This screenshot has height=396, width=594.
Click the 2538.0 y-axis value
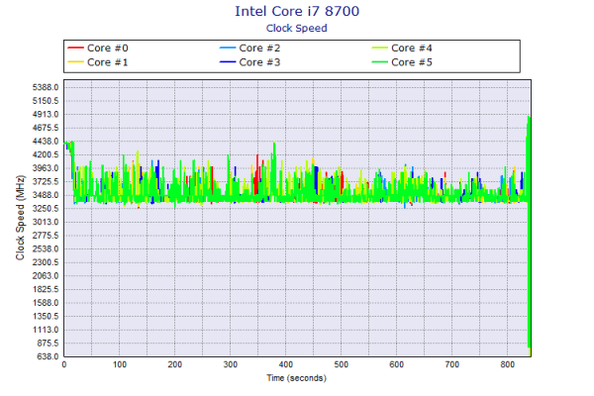pyautogui.click(x=46, y=248)
